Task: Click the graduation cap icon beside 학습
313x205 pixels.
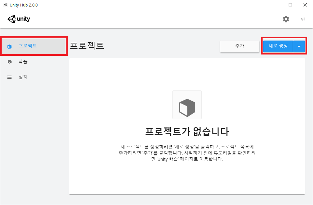Action: 9,62
